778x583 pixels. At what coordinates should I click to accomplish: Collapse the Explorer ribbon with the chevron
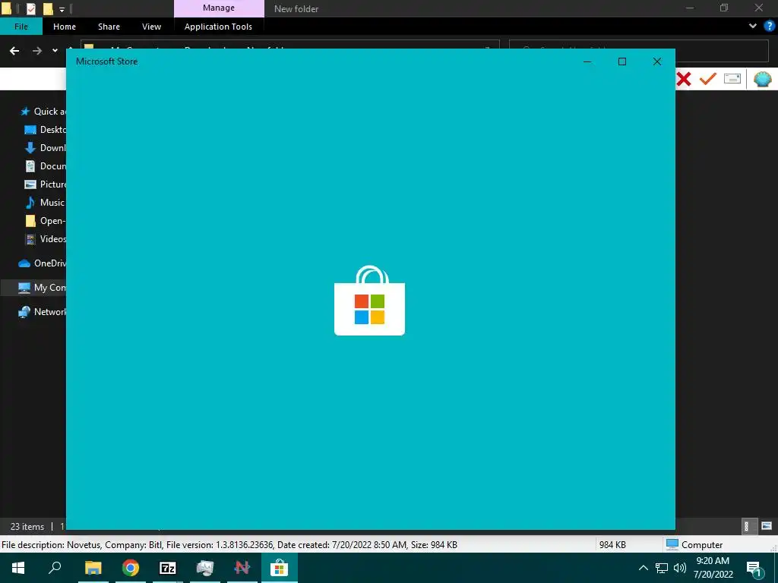[x=753, y=26]
